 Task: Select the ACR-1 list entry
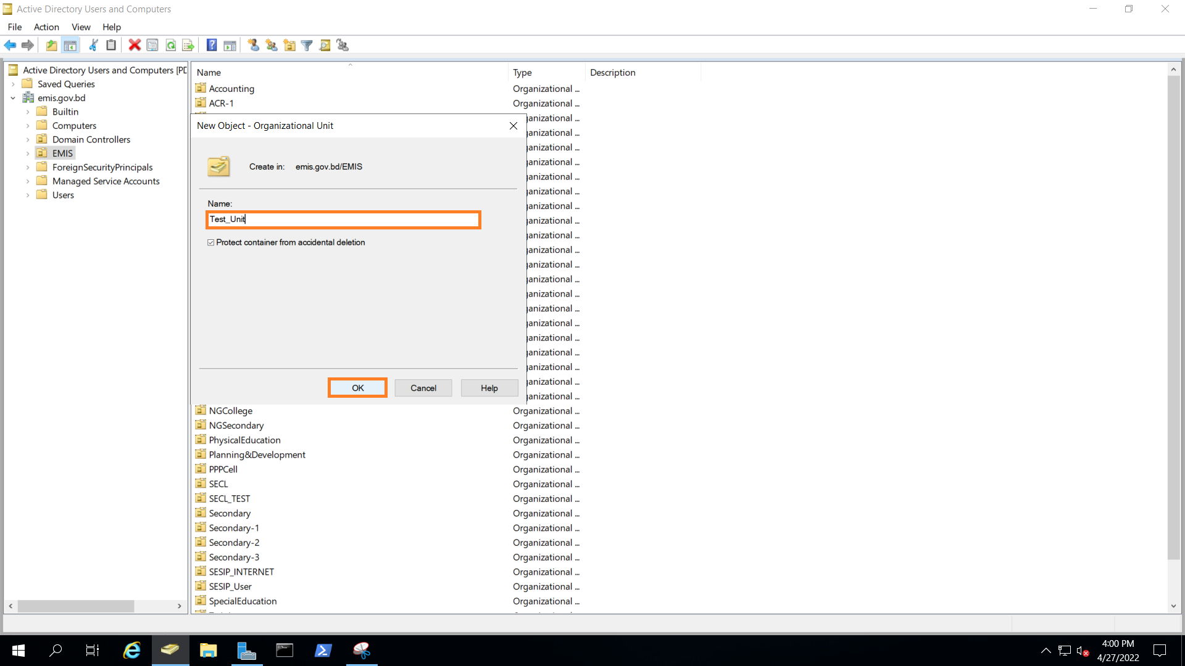221,104
